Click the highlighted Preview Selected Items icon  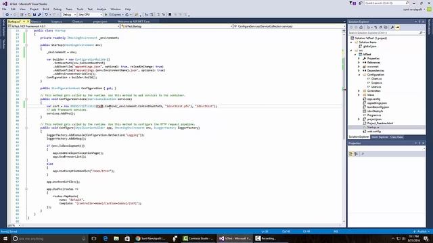(x=398, y=27)
